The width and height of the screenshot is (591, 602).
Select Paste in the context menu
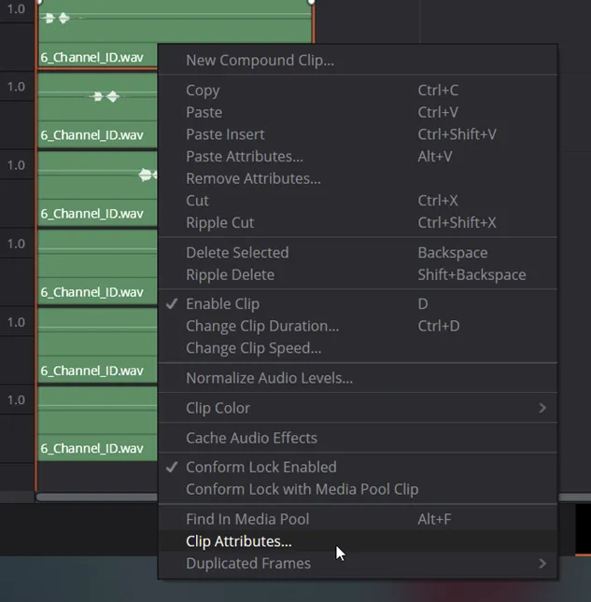358,113
